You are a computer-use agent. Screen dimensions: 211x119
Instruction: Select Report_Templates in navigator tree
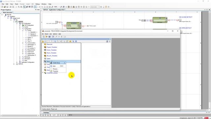tap(51, 53)
